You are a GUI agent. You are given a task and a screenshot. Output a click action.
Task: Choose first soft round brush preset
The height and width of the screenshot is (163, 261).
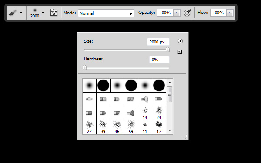click(89, 85)
